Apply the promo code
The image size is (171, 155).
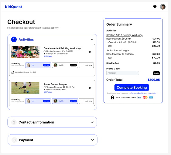click(156, 73)
